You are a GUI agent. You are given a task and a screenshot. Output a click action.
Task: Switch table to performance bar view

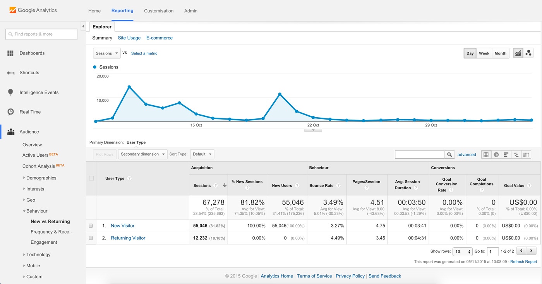pos(506,155)
